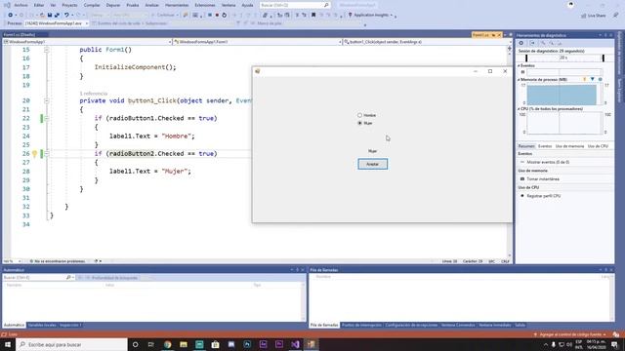Click the events pause icon in diagnostics

coord(522,72)
